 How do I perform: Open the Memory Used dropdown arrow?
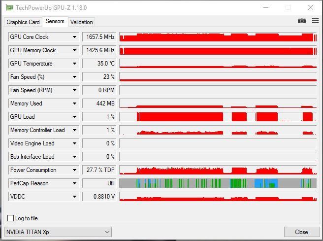(74, 103)
